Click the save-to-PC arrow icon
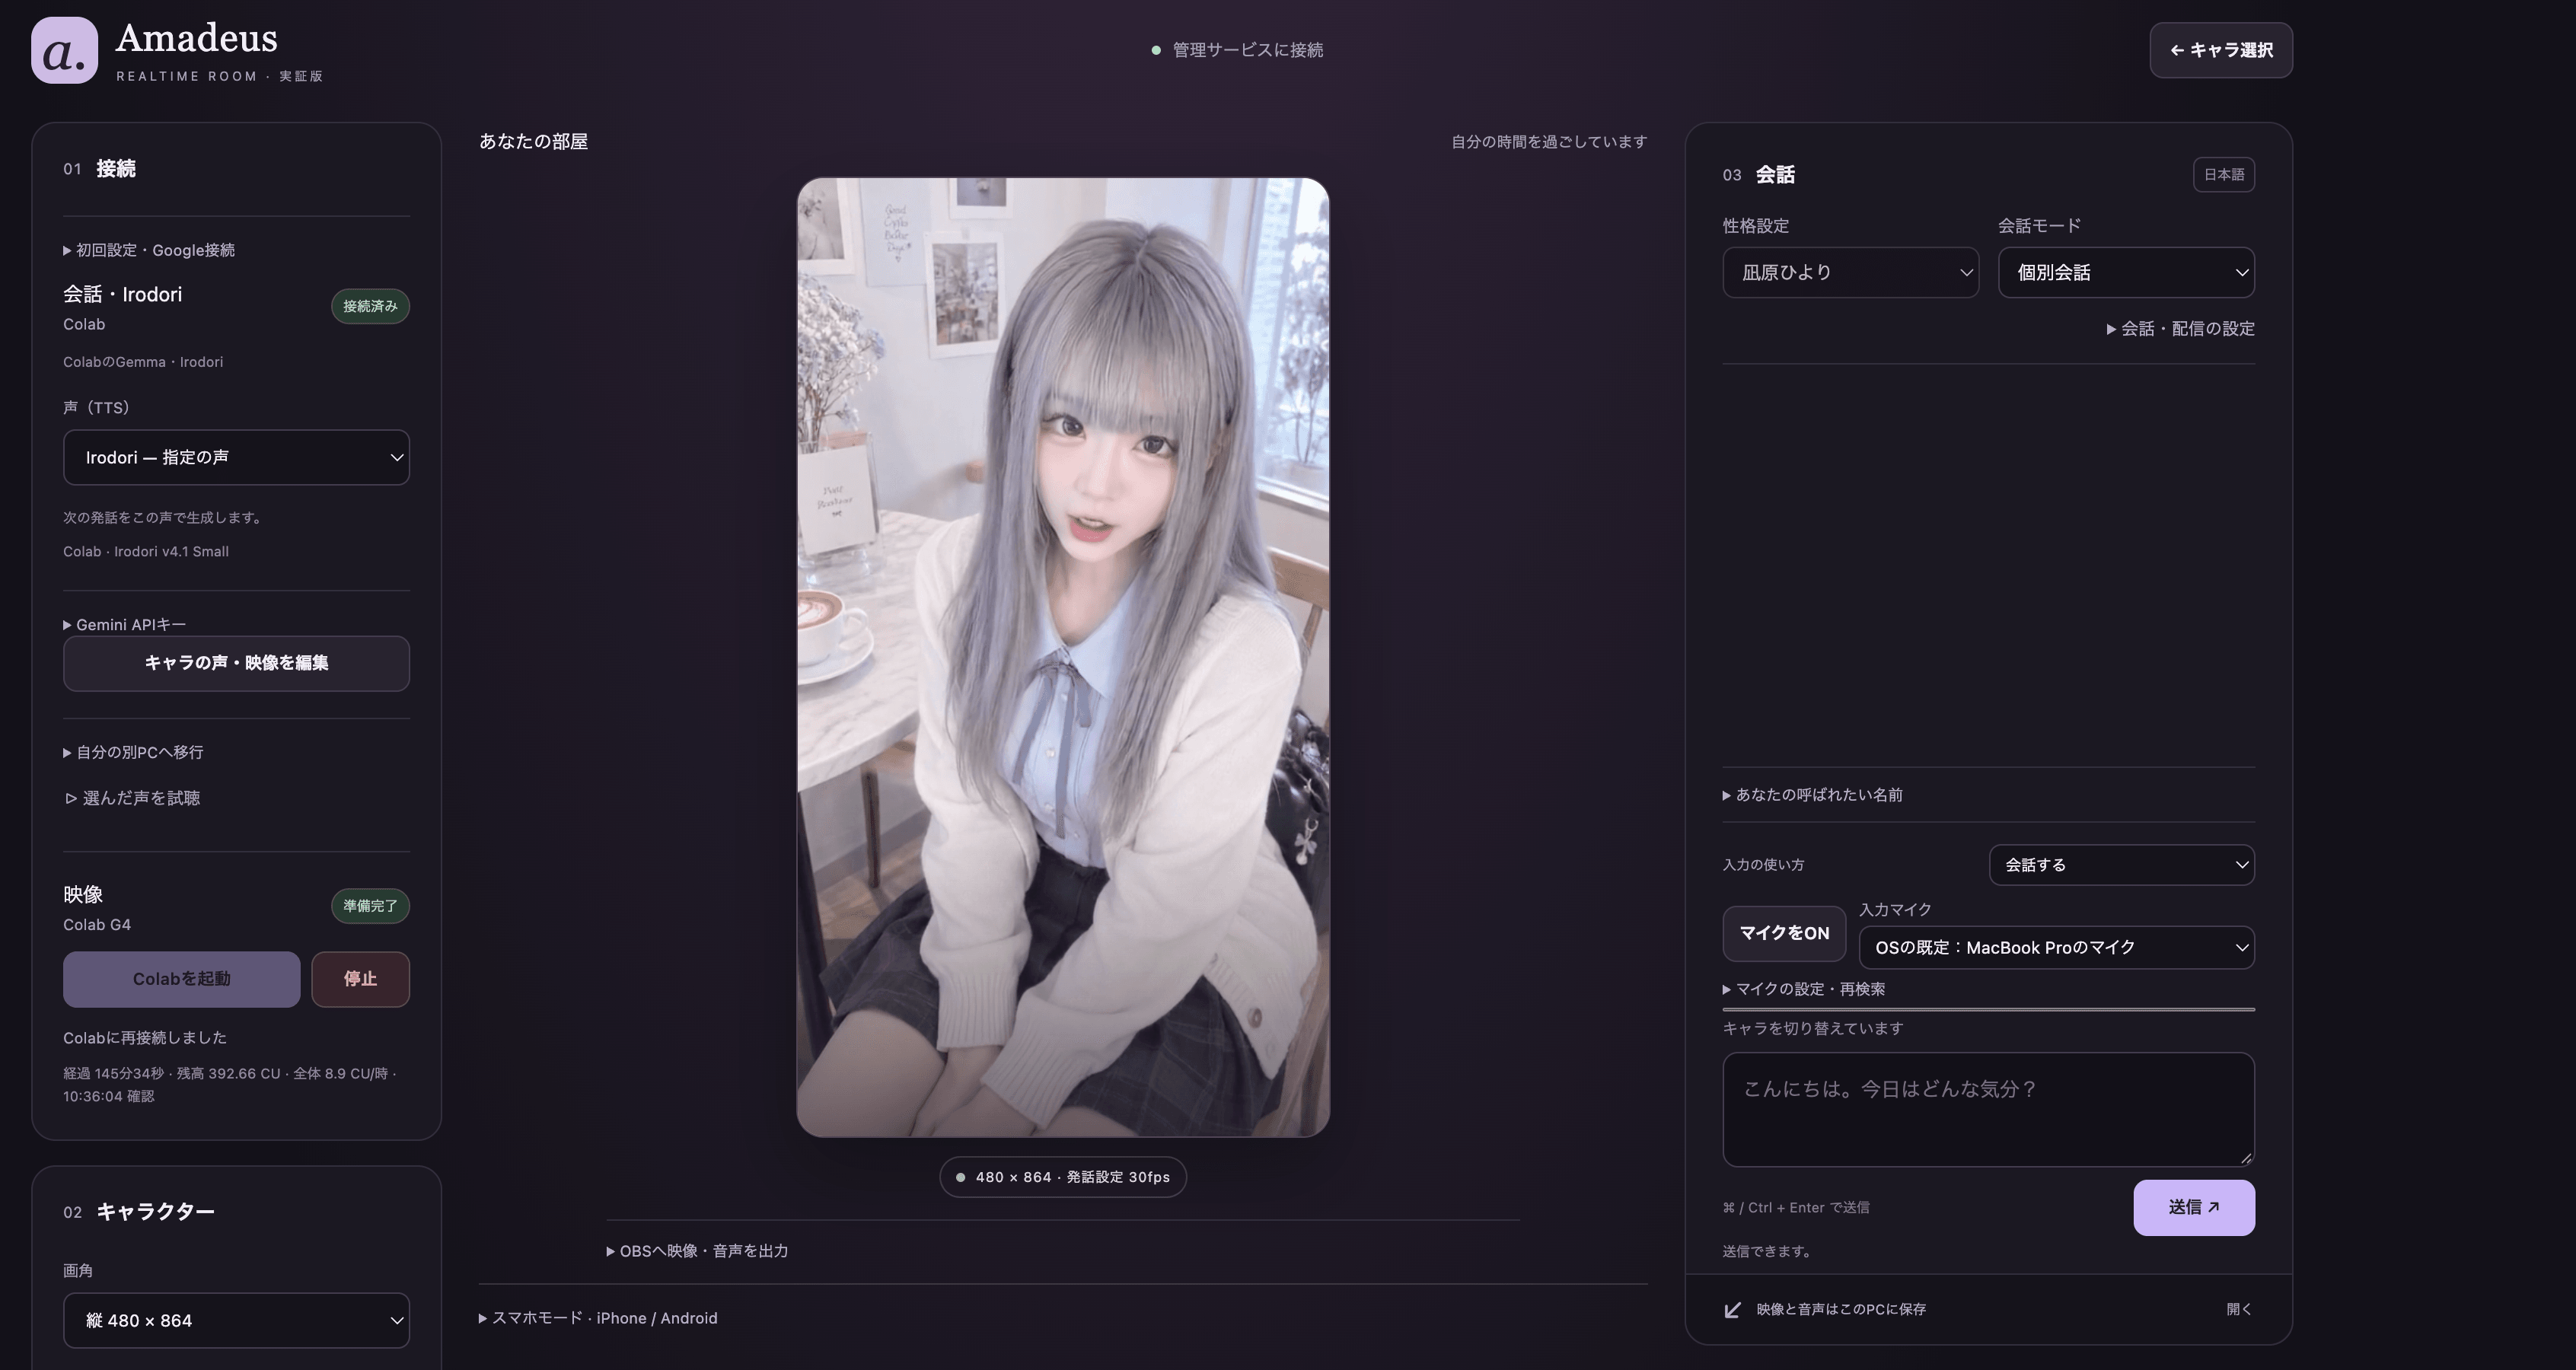The image size is (2576, 1370). point(1733,1310)
